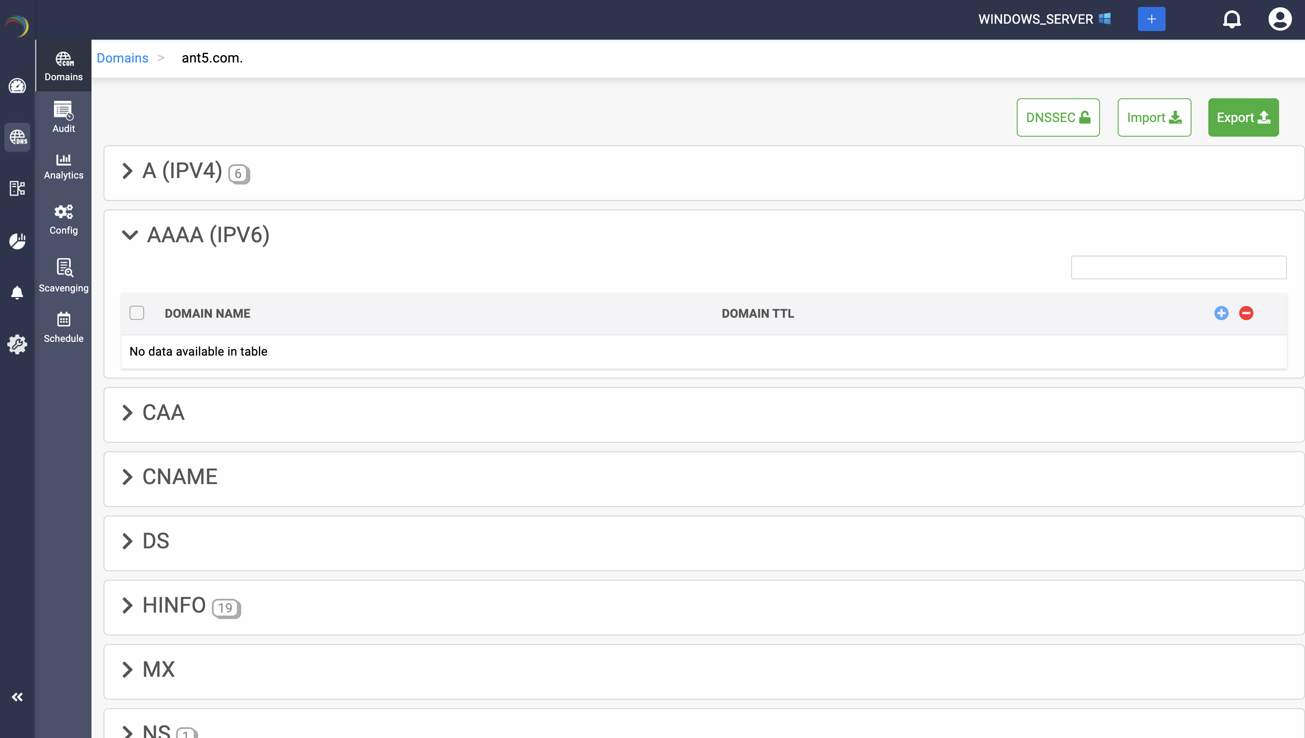
Task: Click the red remove record icon
Action: 1245,313
